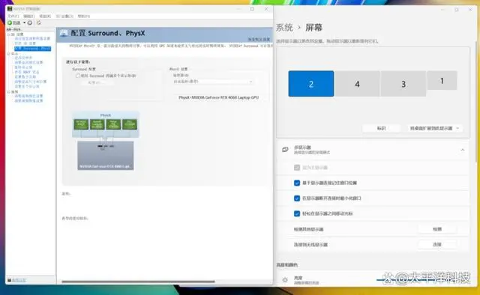
Task: Click the 系统信息 link at bottom left
Action: tap(19, 280)
